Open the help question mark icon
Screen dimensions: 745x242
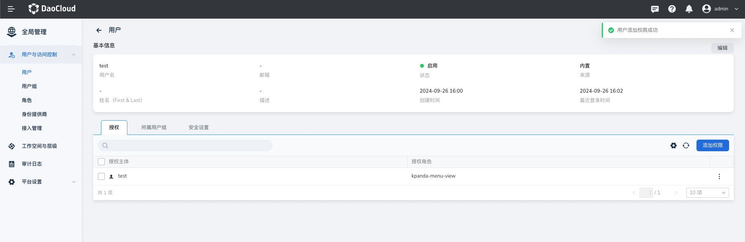pyautogui.click(x=672, y=9)
